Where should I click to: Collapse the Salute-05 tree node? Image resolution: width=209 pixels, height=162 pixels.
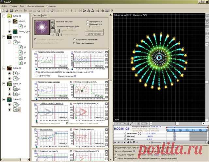(x=4, y=99)
